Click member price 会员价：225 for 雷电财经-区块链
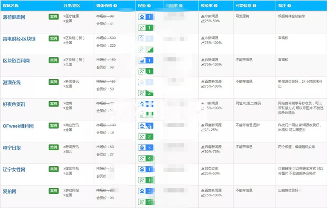Image resolution: width=327 pixels, height=208 pixels. coord(106,45)
